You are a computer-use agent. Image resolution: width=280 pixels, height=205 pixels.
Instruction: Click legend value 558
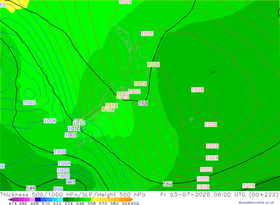click(x=92, y=204)
